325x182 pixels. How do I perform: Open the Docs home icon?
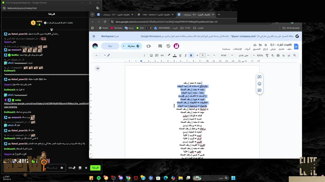pyautogui.click(x=296, y=47)
